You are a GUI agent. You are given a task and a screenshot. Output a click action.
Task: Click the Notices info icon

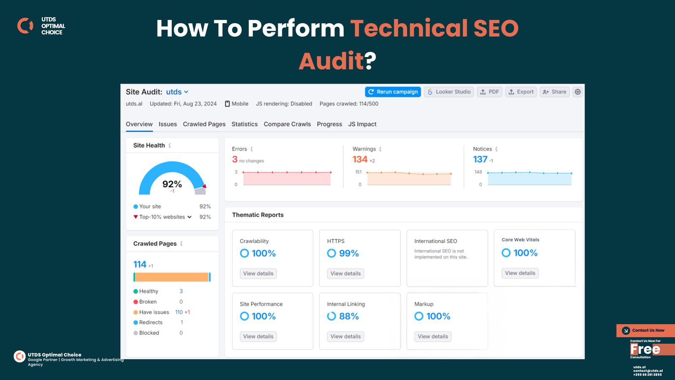[496, 149]
